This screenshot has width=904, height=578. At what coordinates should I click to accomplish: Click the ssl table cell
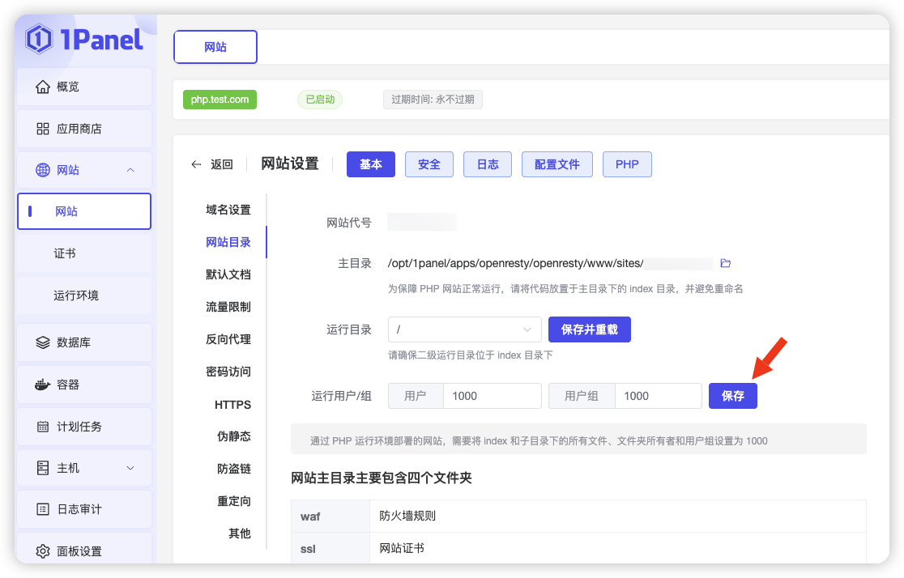click(330, 548)
